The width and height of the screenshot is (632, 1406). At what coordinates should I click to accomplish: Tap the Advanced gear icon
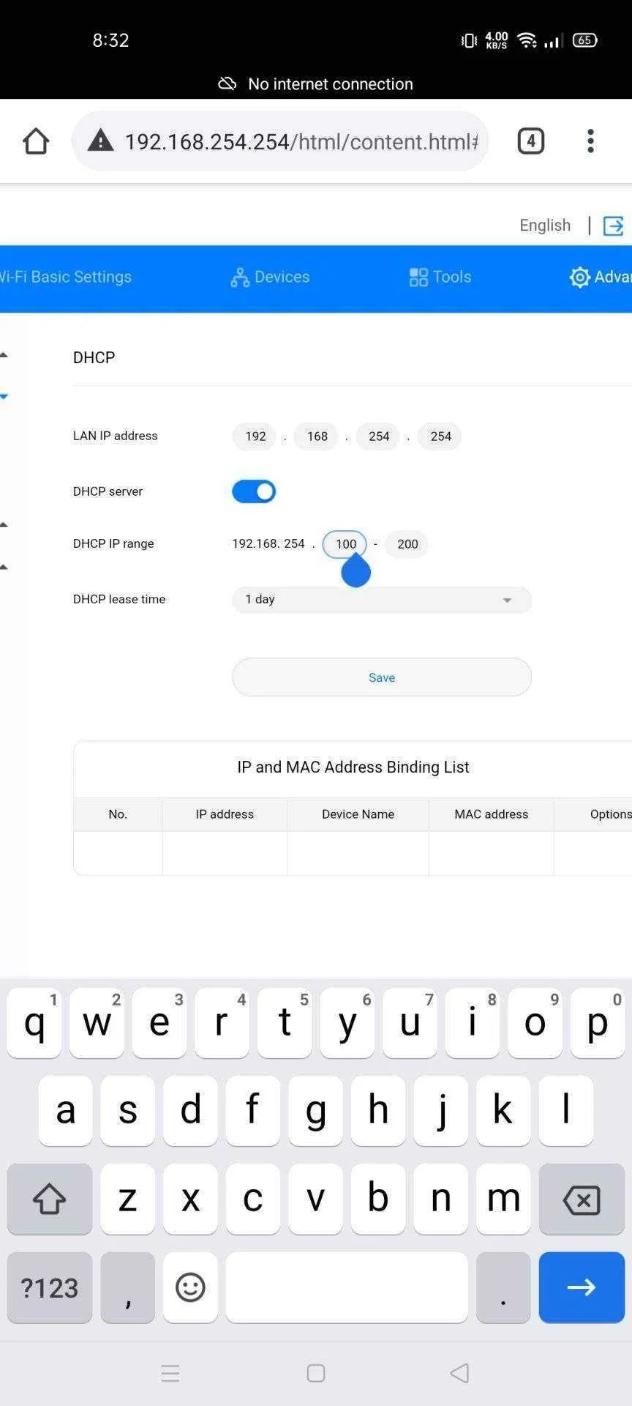[579, 278]
